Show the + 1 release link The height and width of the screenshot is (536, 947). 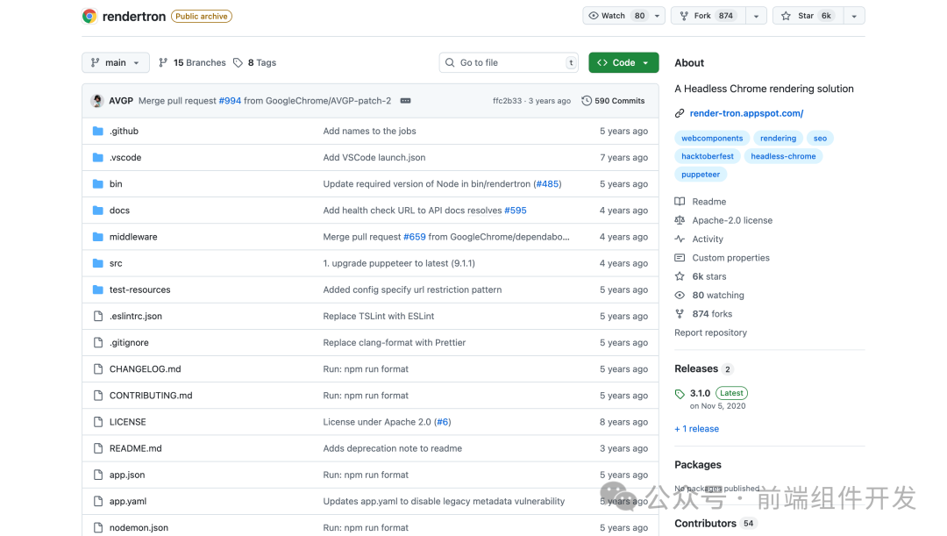point(696,429)
